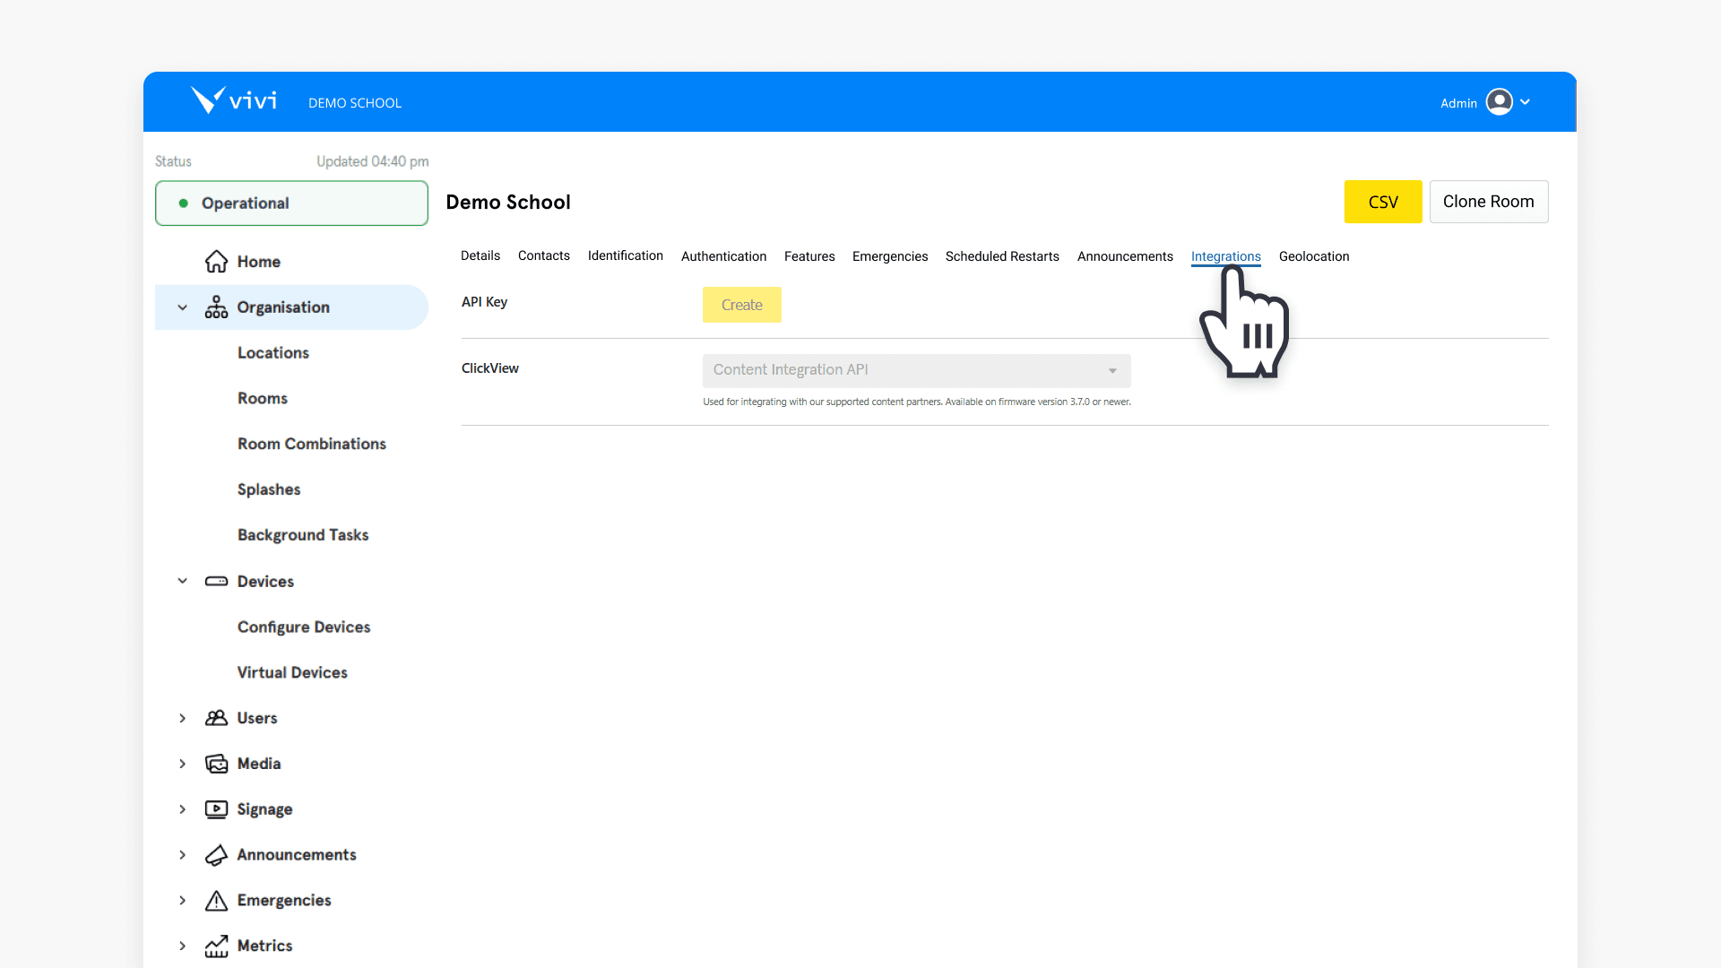Click the Metrics chart icon
1721x968 pixels.
tap(216, 946)
